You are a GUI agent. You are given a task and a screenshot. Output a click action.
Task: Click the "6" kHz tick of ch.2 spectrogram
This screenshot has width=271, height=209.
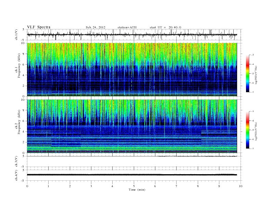pos(24,121)
